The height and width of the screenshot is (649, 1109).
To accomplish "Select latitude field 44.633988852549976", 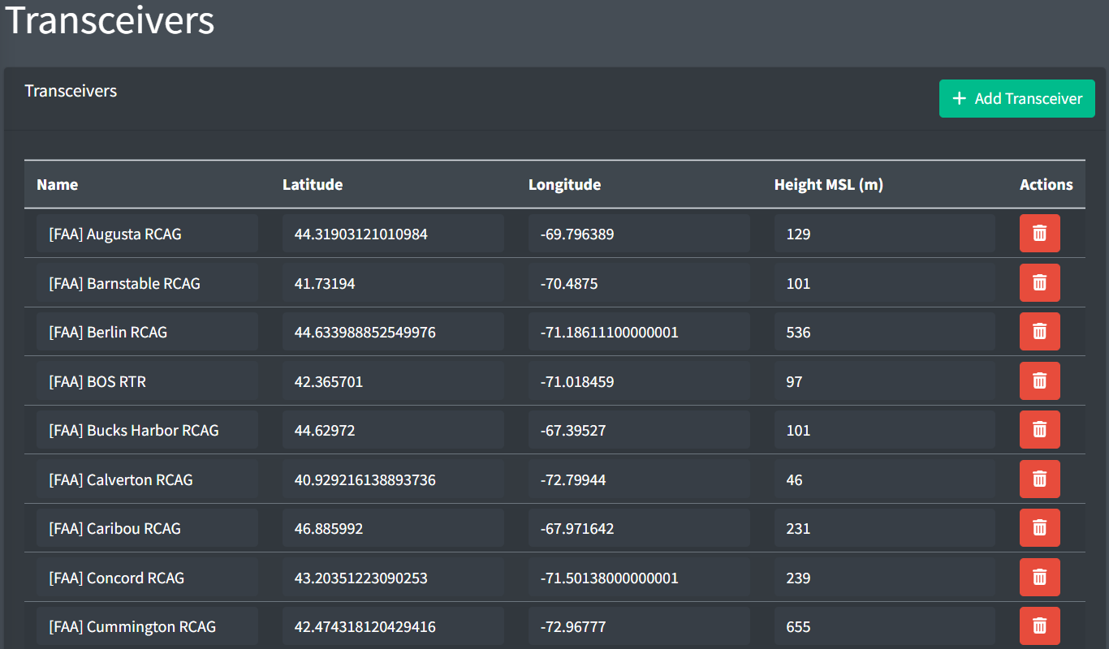I will [x=393, y=332].
